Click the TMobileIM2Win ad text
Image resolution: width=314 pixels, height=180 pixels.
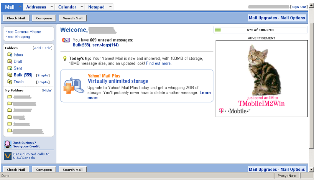coord(261,103)
